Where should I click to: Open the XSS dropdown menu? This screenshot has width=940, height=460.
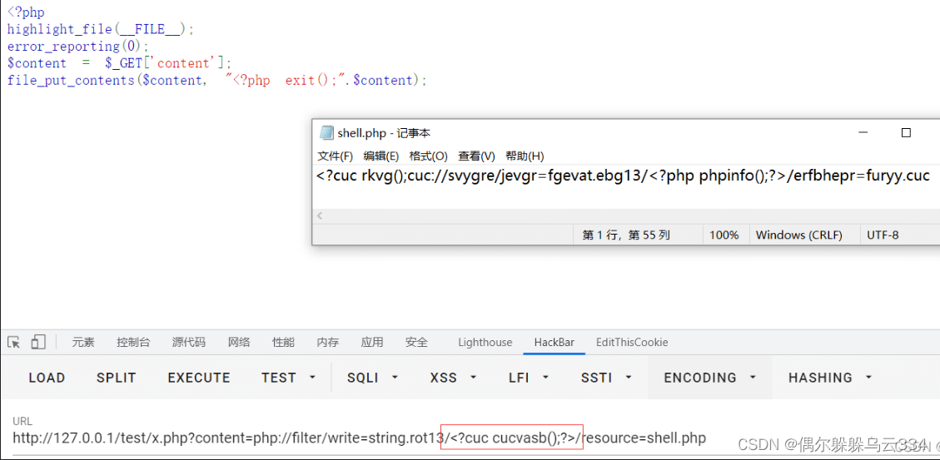pyautogui.click(x=453, y=378)
